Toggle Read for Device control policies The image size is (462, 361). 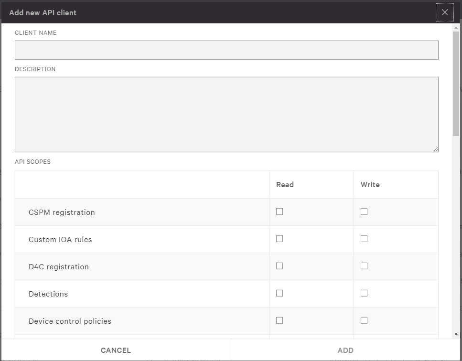[x=279, y=320]
